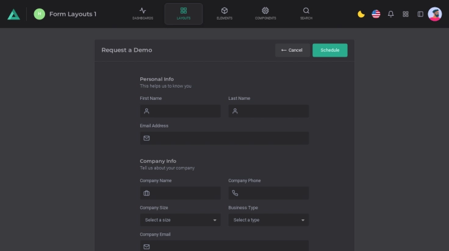This screenshot has height=251, width=449.
Task: Open language selector US flag
Action: (x=376, y=14)
